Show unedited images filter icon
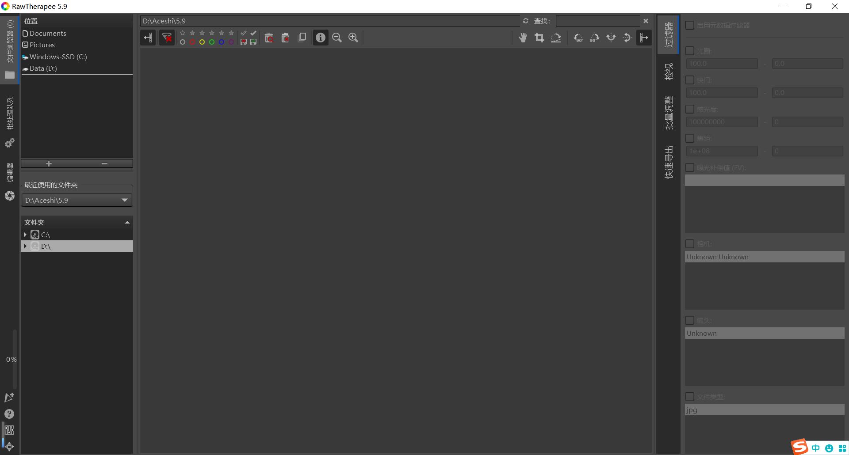 244,33
